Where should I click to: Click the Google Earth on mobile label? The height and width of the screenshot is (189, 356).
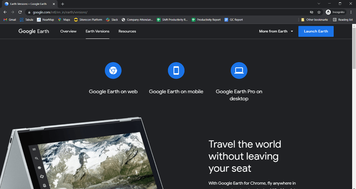176,92
